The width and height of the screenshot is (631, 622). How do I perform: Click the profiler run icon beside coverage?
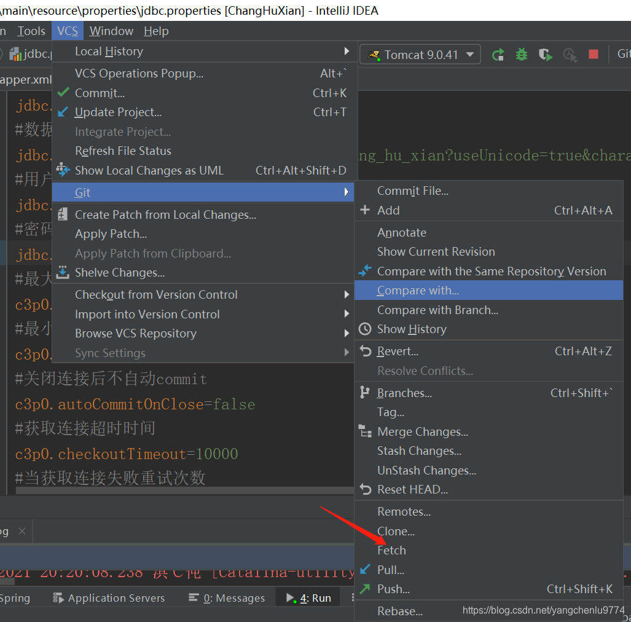(x=570, y=54)
